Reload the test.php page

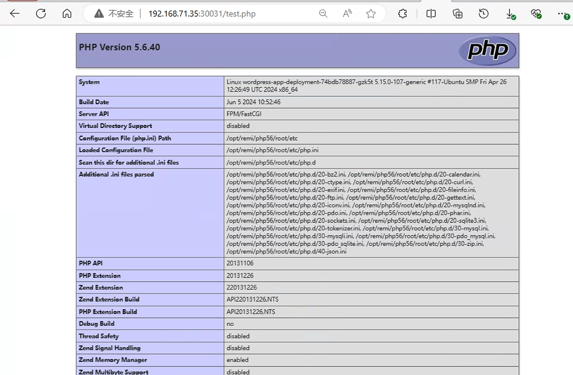[x=41, y=13]
